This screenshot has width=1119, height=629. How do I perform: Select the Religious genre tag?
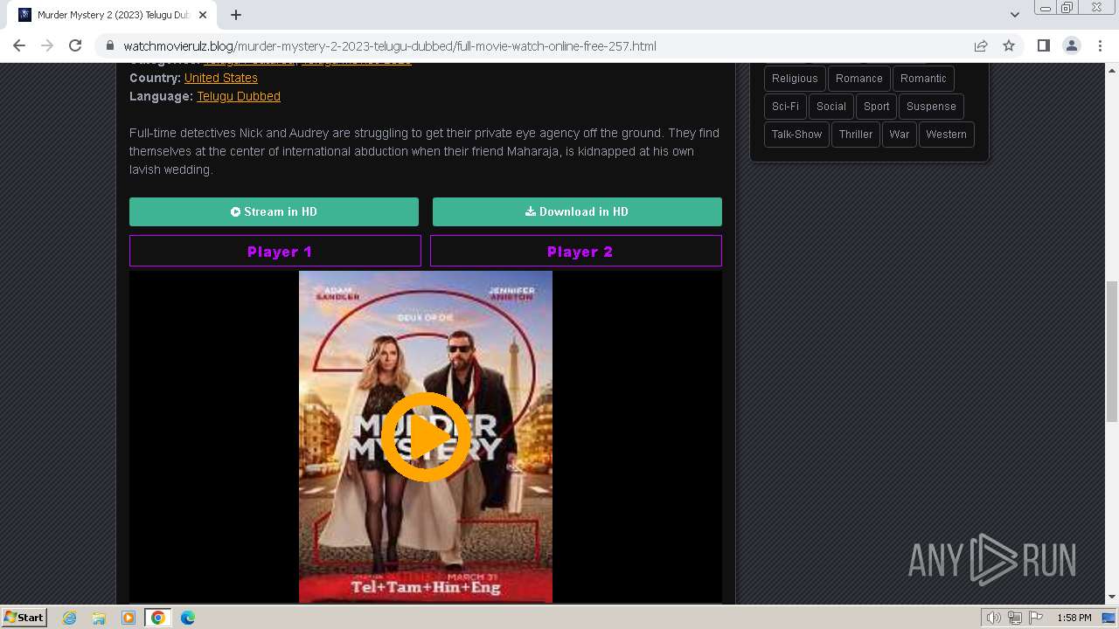point(795,79)
